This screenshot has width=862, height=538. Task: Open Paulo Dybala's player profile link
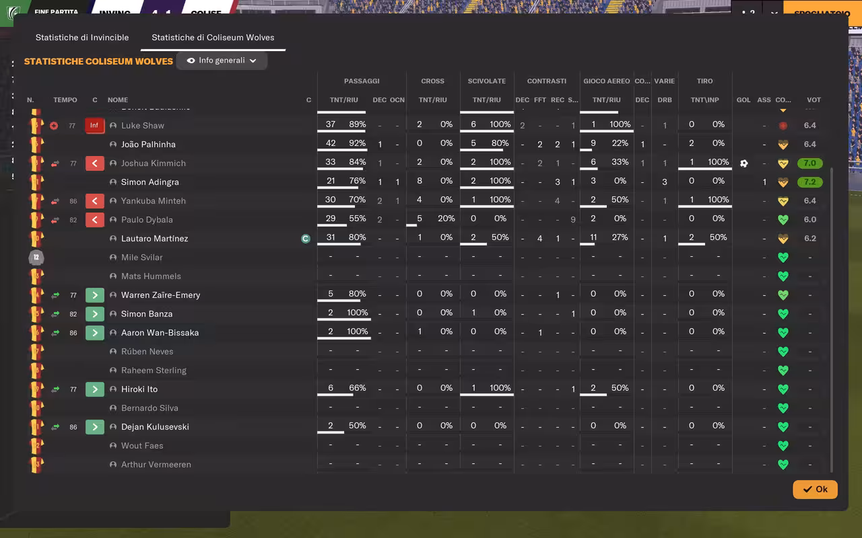(x=147, y=220)
